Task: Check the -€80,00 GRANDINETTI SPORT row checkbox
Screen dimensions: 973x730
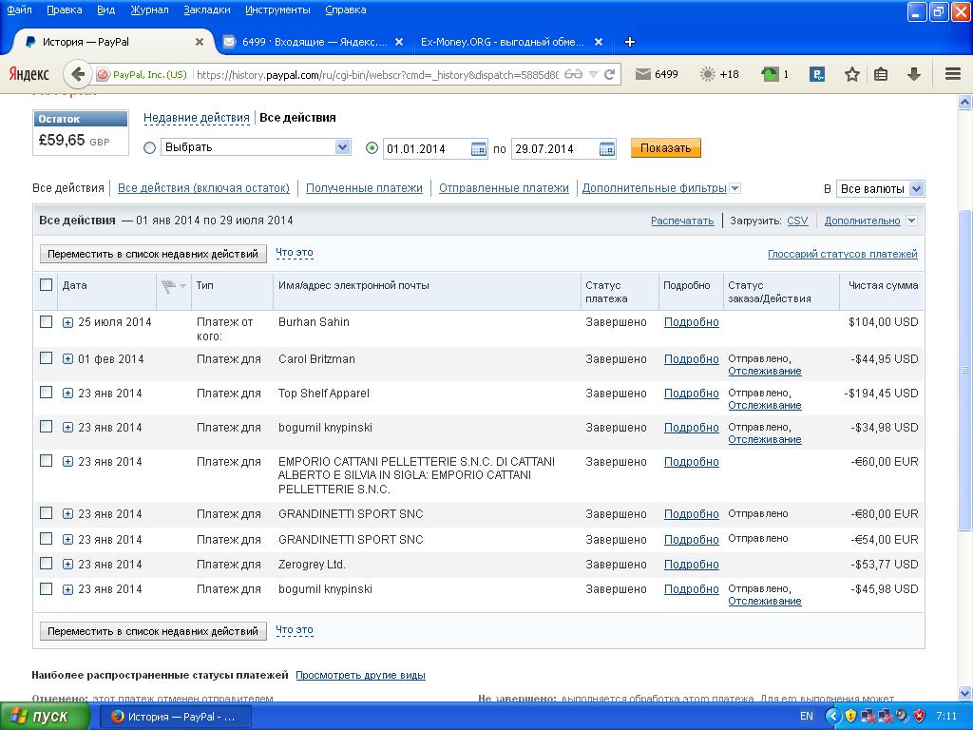Action: (46, 513)
